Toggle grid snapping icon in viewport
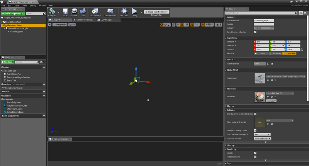 click(x=182, y=25)
